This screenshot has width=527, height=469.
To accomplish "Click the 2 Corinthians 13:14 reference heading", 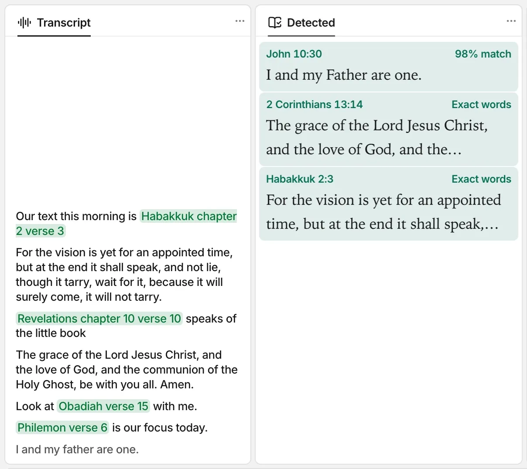I will [x=315, y=105].
